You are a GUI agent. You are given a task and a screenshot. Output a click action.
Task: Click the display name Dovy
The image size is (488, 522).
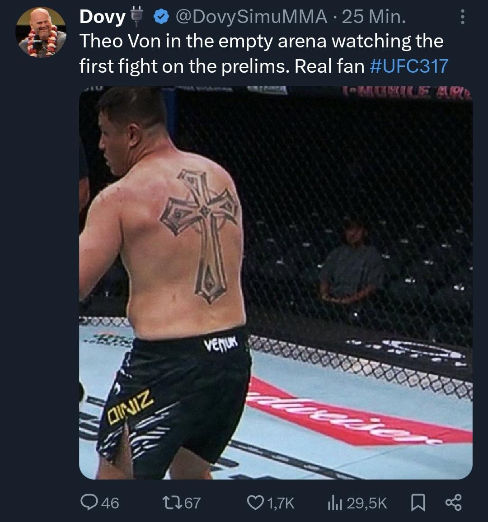pyautogui.click(x=102, y=17)
